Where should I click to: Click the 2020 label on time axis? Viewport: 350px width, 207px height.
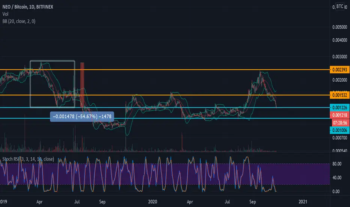tap(153, 202)
